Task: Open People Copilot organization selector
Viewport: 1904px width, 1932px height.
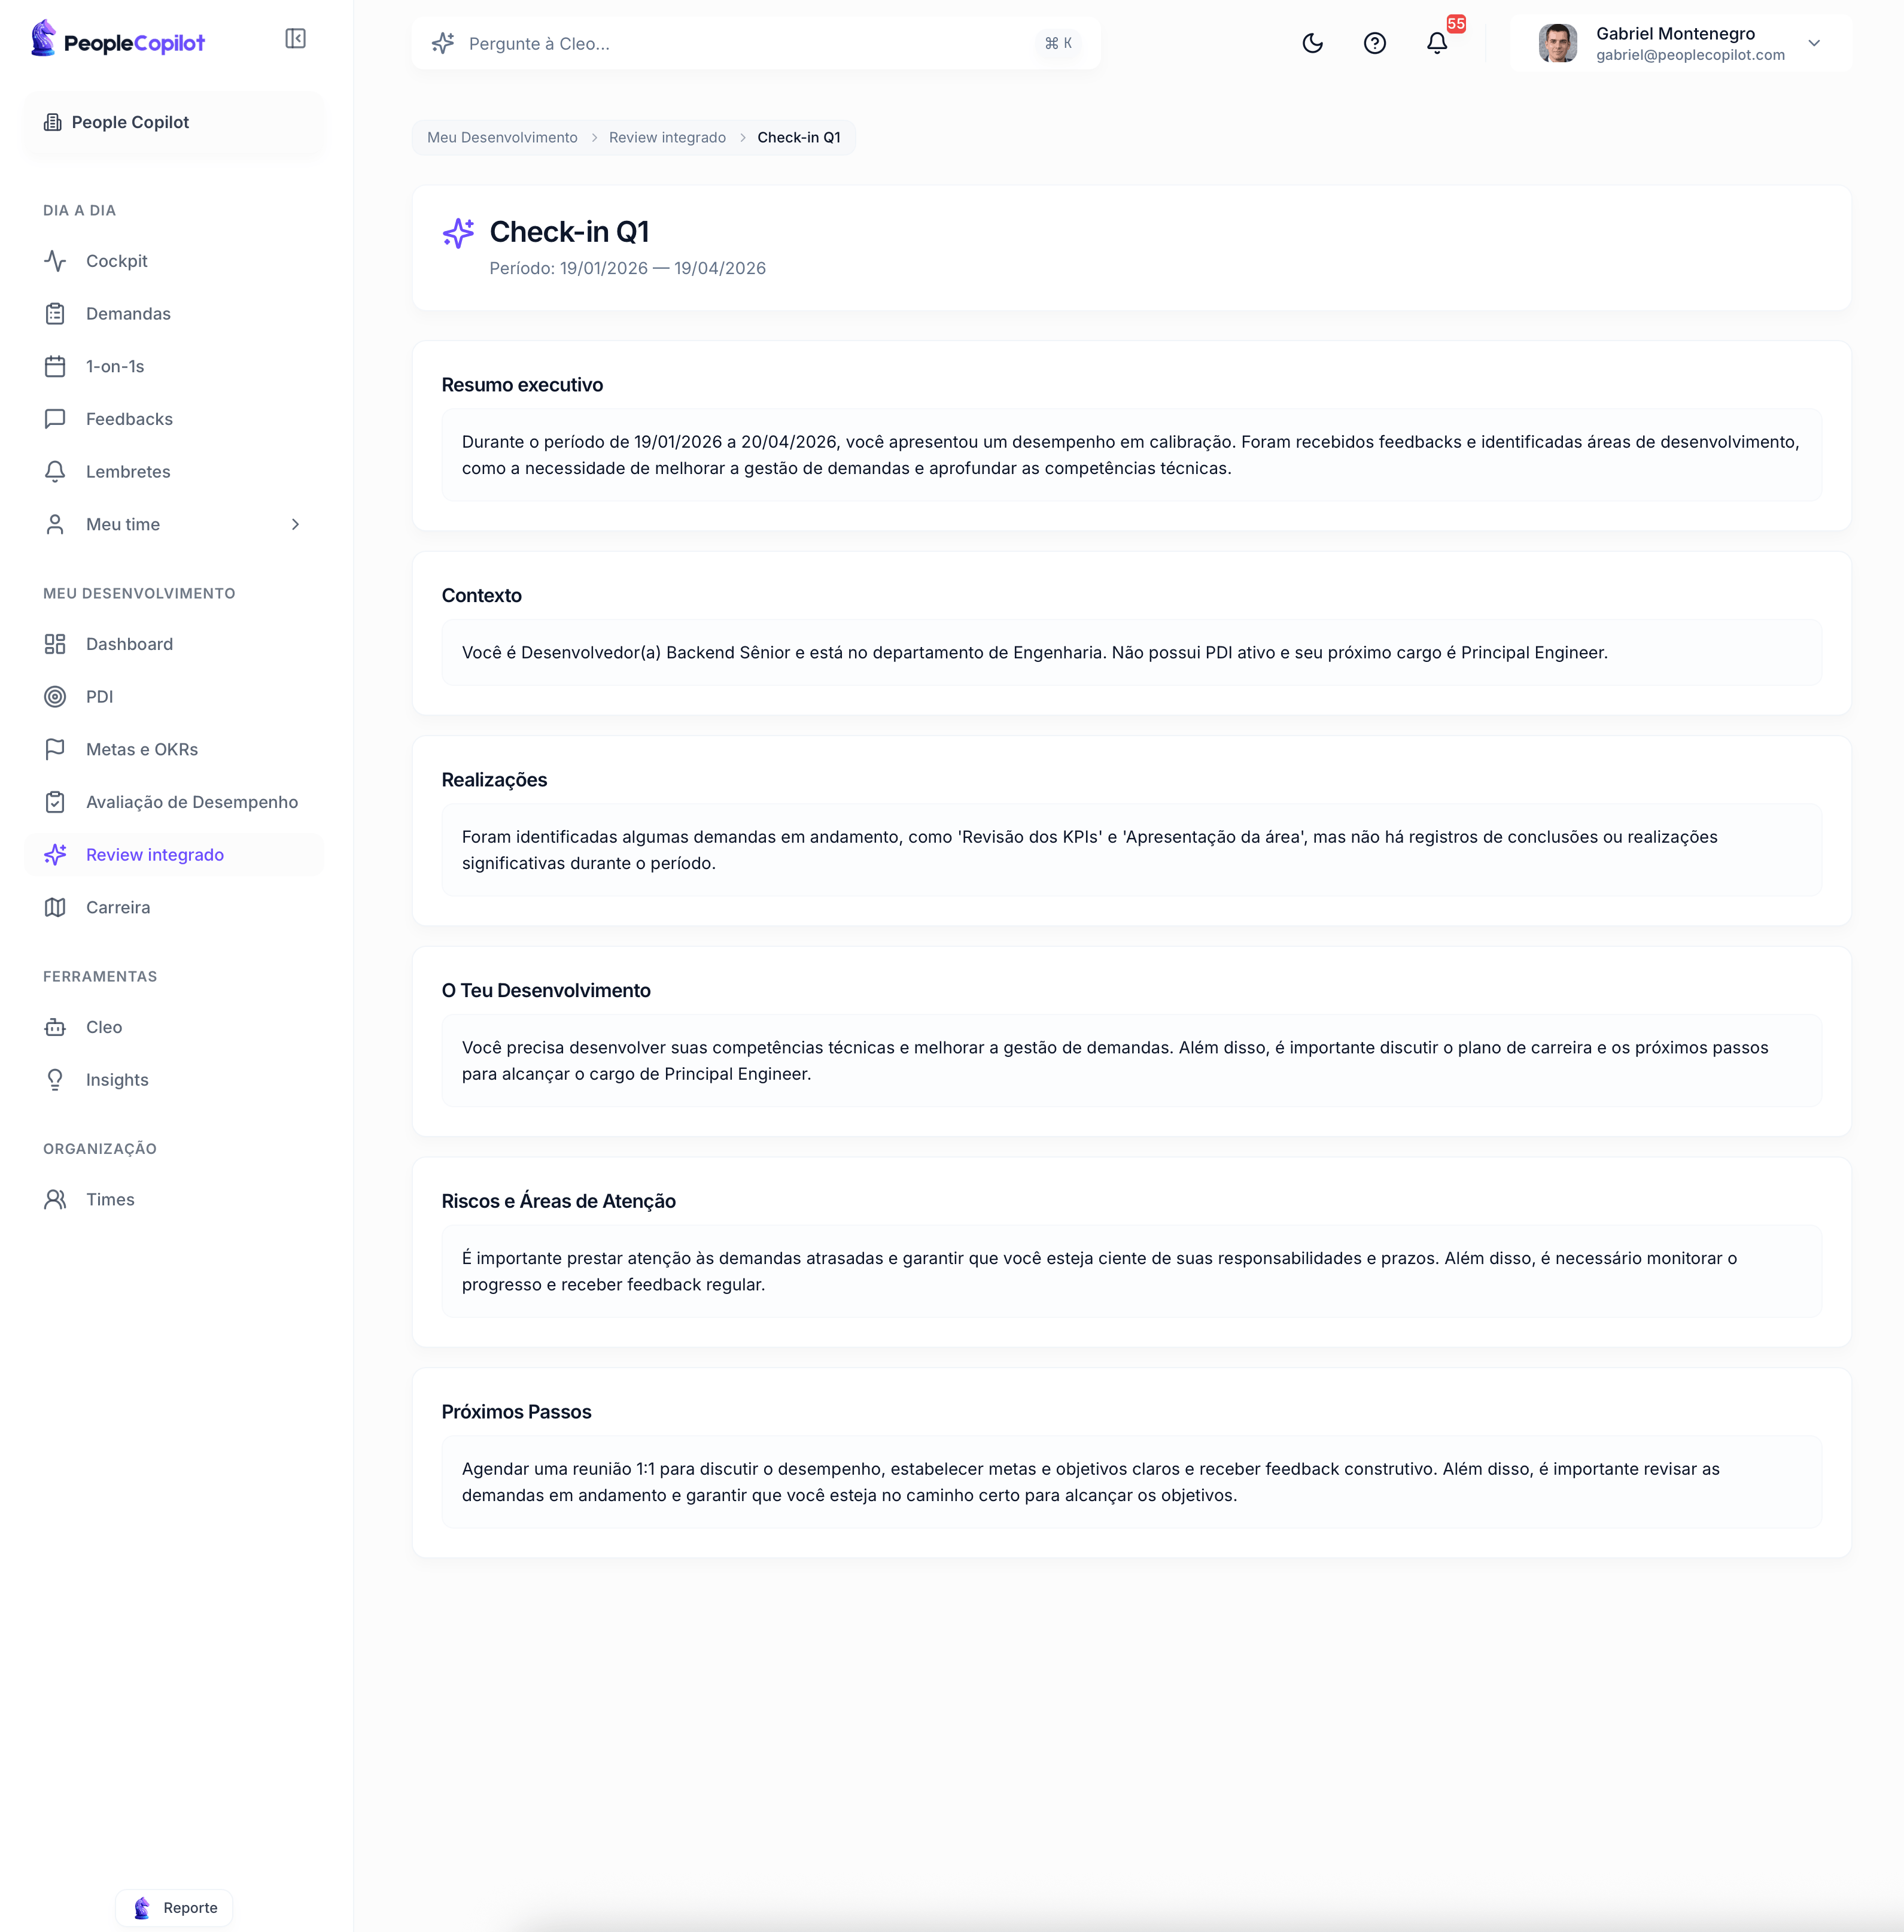Action: 174,122
